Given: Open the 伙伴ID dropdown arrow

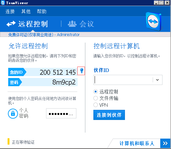Looking at the screenshot, I should point(157,80).
